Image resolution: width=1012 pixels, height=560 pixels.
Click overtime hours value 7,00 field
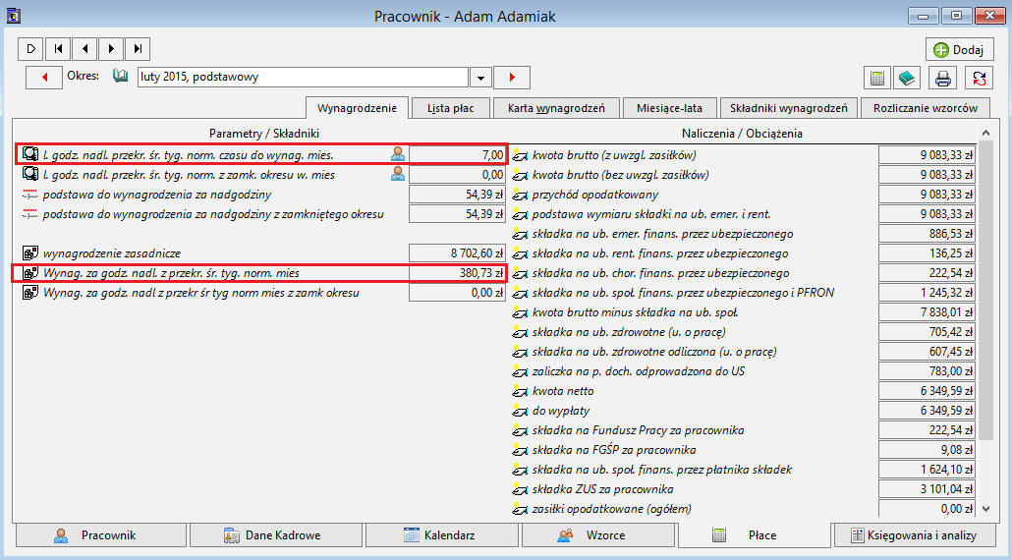[458, 155]
